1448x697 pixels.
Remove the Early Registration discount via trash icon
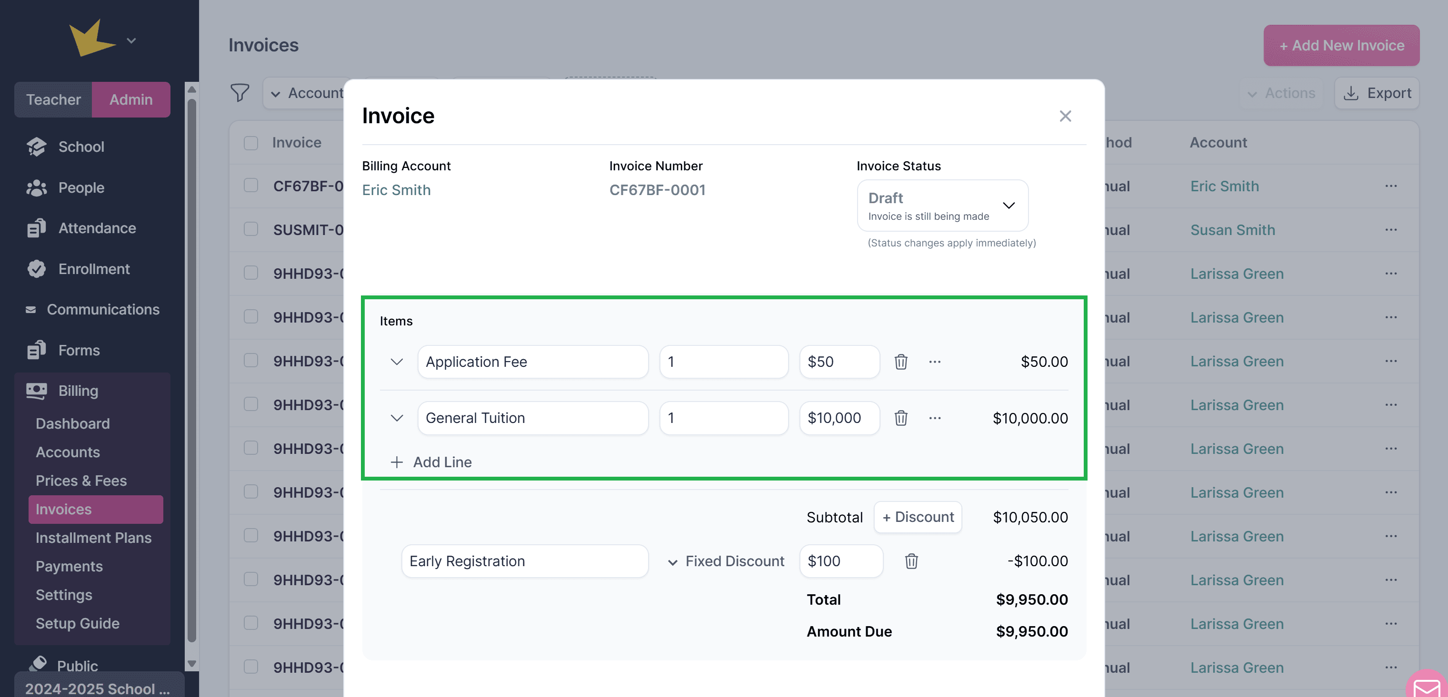coord(911,561)
